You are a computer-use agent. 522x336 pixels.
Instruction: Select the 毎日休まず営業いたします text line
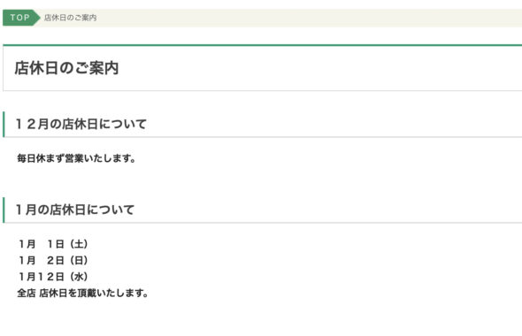point(76,158)
